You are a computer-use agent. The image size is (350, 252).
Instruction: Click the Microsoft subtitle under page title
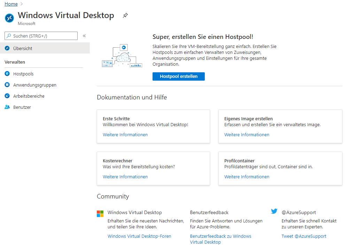pyautogui.click(x=26, y=23)
